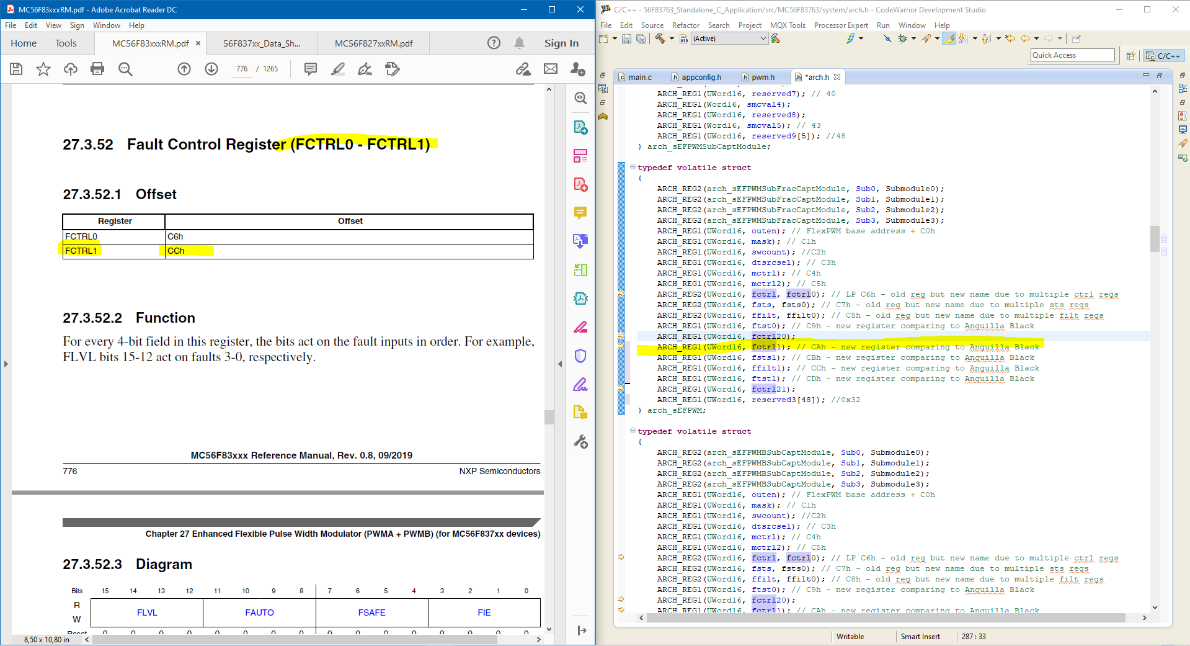Screen dimensions: 1190x646
Task: Click the editor's horizontal scrollbar
Action: 886,618
